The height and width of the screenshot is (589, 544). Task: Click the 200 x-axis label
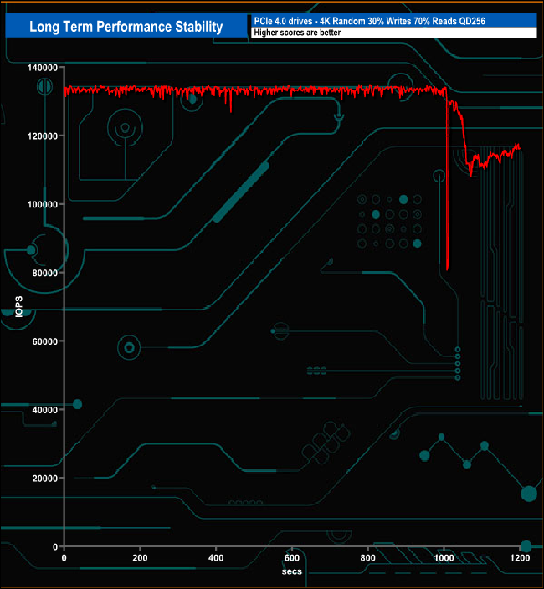click(140, 558)
